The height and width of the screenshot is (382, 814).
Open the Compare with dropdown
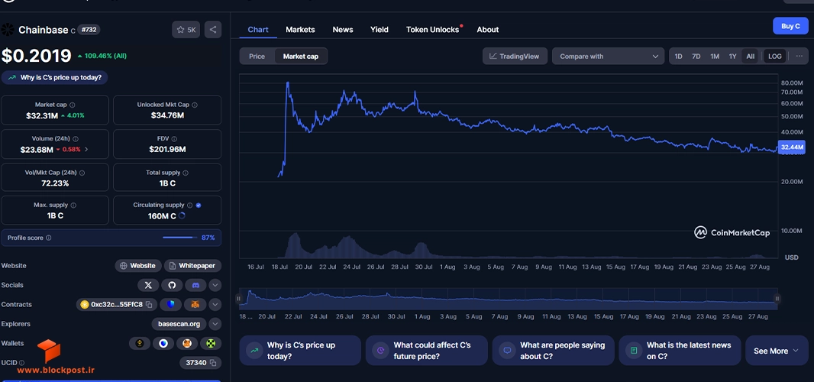click(608, 56)
